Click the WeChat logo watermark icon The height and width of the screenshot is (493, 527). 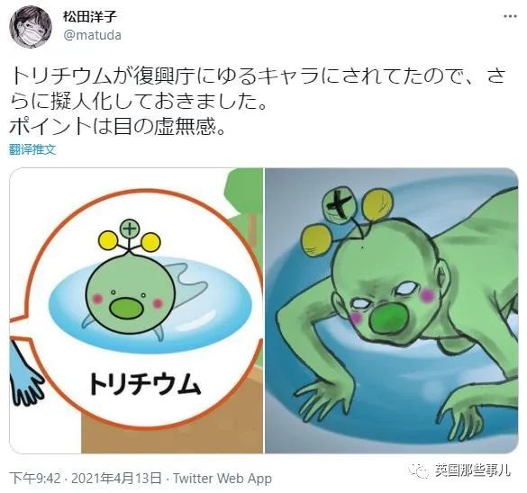coord(418,470)
